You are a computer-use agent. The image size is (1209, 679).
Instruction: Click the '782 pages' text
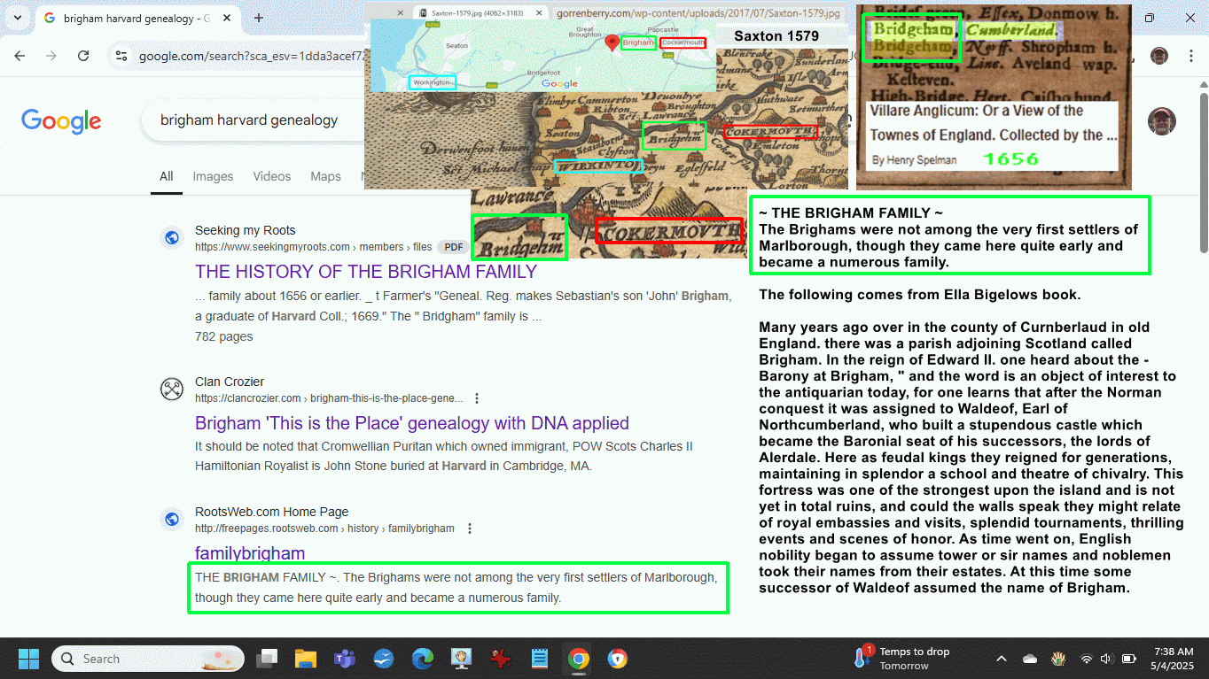pos(223,336)
